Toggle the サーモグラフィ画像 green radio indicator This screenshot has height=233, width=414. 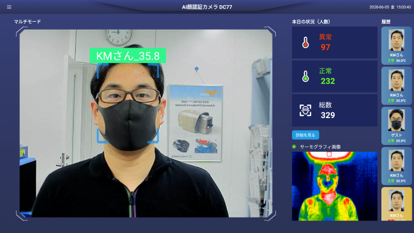point(294,147)
